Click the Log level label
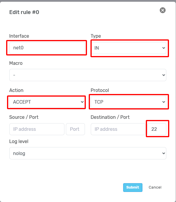 click(19, 141)
